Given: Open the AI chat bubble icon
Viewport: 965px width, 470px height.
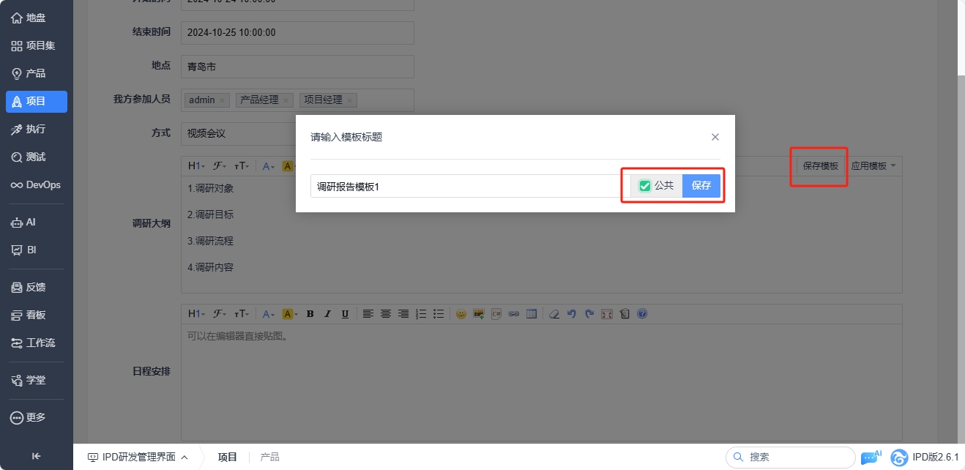Looking at the screenshot, I should click(871, 458).
